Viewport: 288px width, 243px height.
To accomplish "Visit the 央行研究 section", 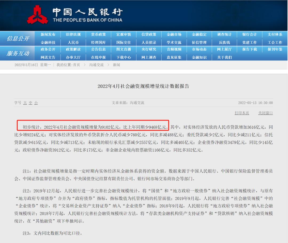I will point(149,49).
